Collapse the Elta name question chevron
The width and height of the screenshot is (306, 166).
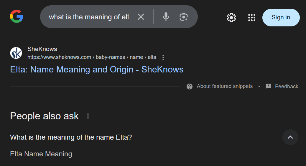(290, 137)
